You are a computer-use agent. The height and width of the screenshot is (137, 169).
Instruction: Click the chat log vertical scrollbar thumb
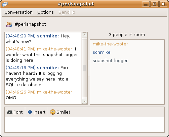coord(84,68)
